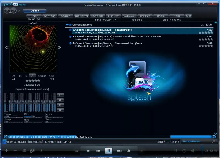Viewport: 220px width, 158px height.
Task: Open the Copy File menu
Action: pyautogui.click(x=97, y=16)
